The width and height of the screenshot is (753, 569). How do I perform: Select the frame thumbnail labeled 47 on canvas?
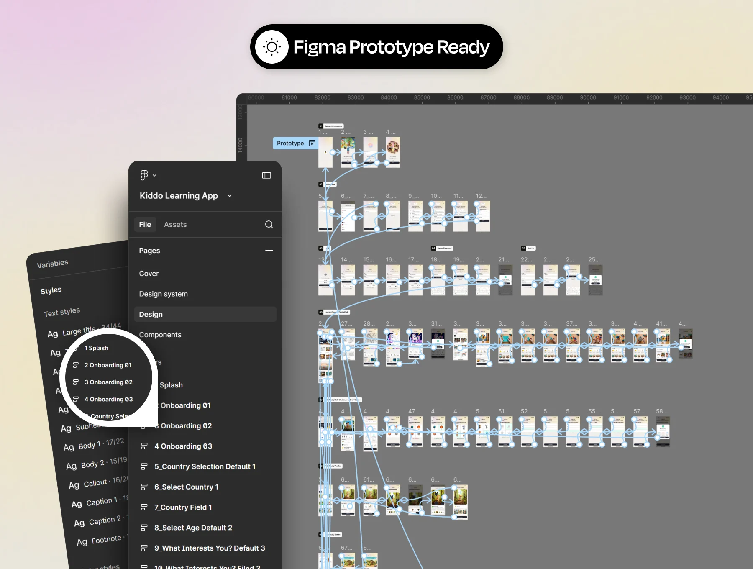[415, 432]
